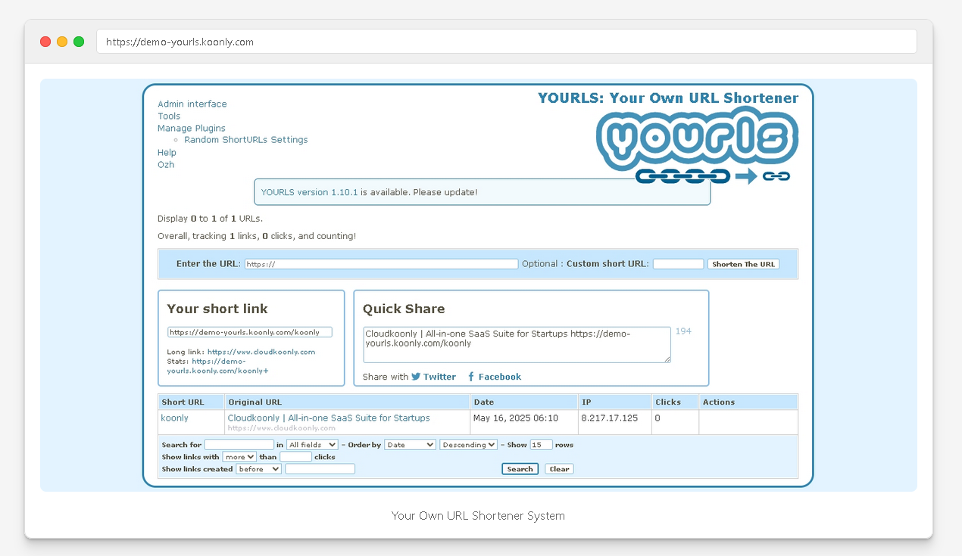This screenshot has height=556, width=962.
Task: Click the Search button
Action: pyautogui.click(x=520, y=469)
